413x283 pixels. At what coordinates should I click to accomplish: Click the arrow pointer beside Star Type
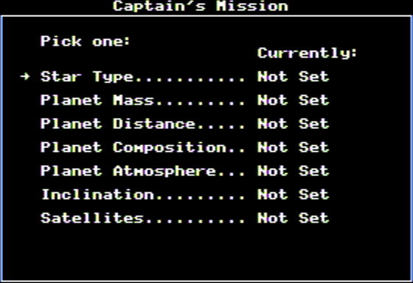pyautogui.click(x=25, y=77)
